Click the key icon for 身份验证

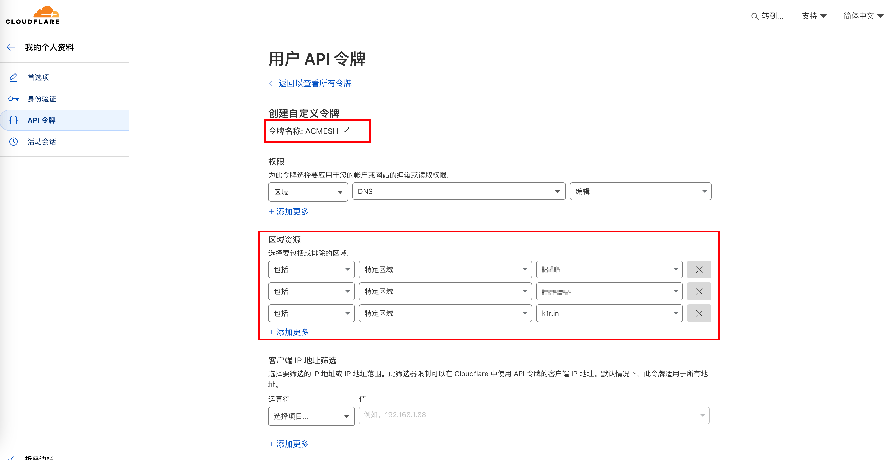[x=13, y=99]
